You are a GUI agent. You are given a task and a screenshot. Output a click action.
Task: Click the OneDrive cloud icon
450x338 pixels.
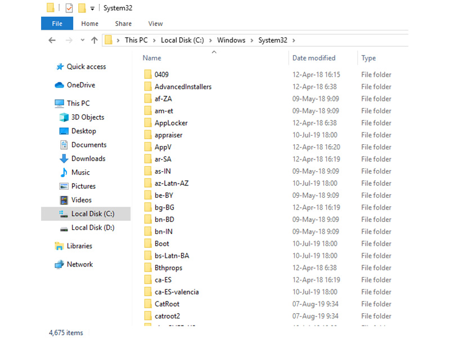(59, 85)
